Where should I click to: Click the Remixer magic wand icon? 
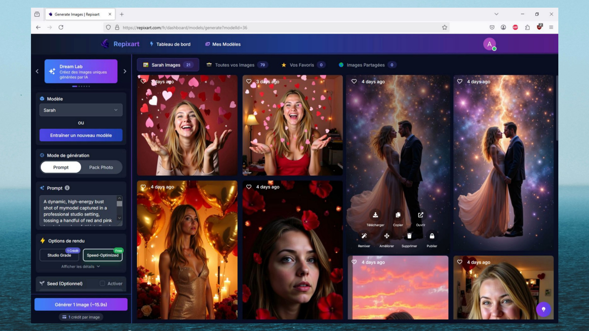364,236
